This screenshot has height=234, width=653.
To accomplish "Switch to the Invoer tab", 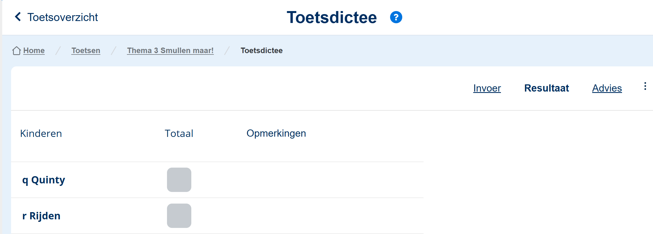I will 487,88.
